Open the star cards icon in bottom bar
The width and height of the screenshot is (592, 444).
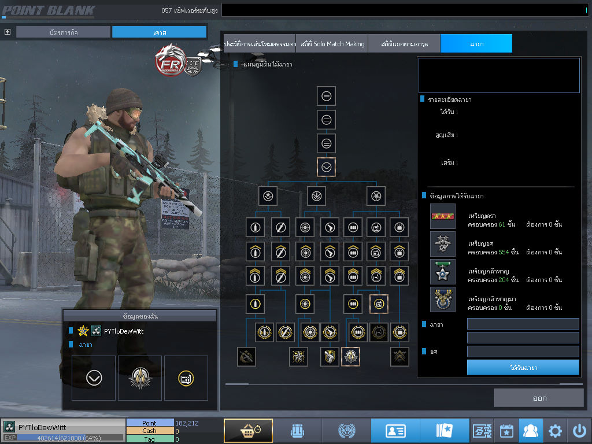[x=445, y=430]
